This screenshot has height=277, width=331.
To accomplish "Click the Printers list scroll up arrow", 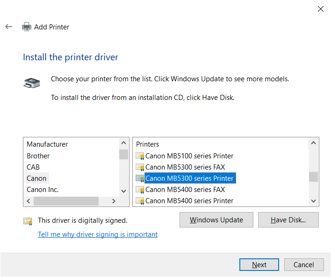I will click(x=314, y=143).
